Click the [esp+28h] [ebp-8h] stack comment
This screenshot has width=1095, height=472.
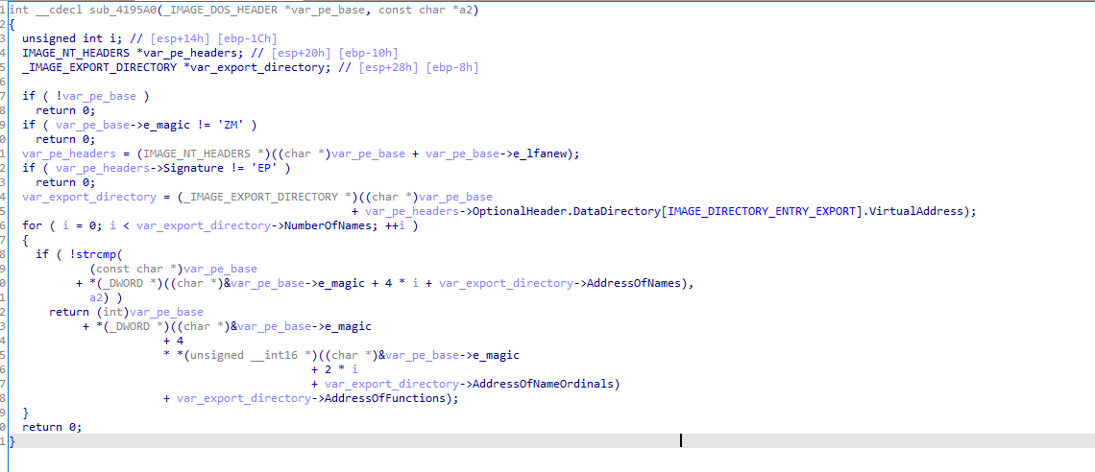(418, 67)
